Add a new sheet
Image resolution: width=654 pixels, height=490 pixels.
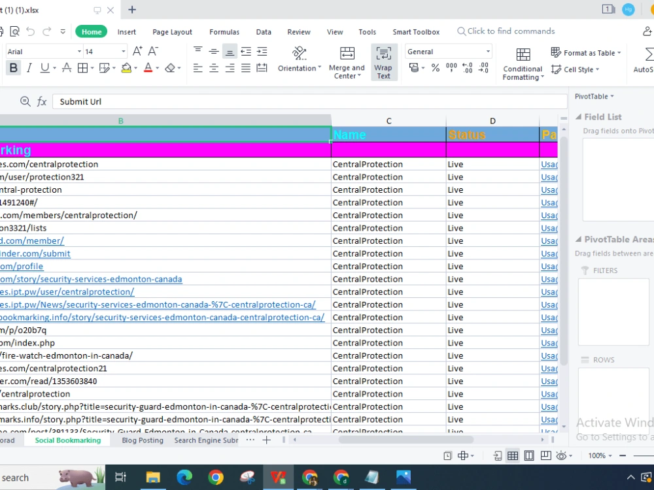[267, 440]
